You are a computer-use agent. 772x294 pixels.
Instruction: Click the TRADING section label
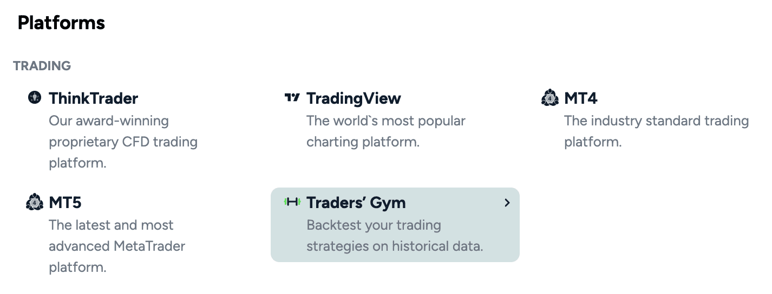click(42, 66)
